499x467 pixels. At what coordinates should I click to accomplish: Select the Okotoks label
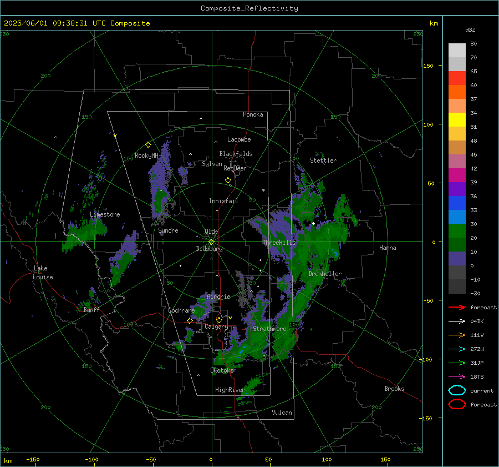(x=222, y=370)
